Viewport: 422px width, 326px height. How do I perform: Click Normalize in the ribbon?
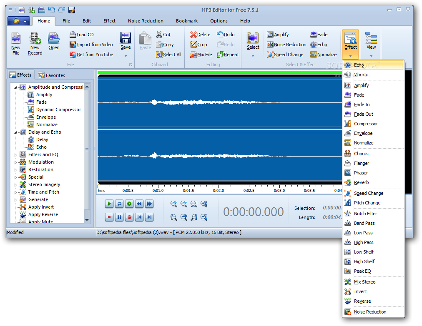(323, 55)
